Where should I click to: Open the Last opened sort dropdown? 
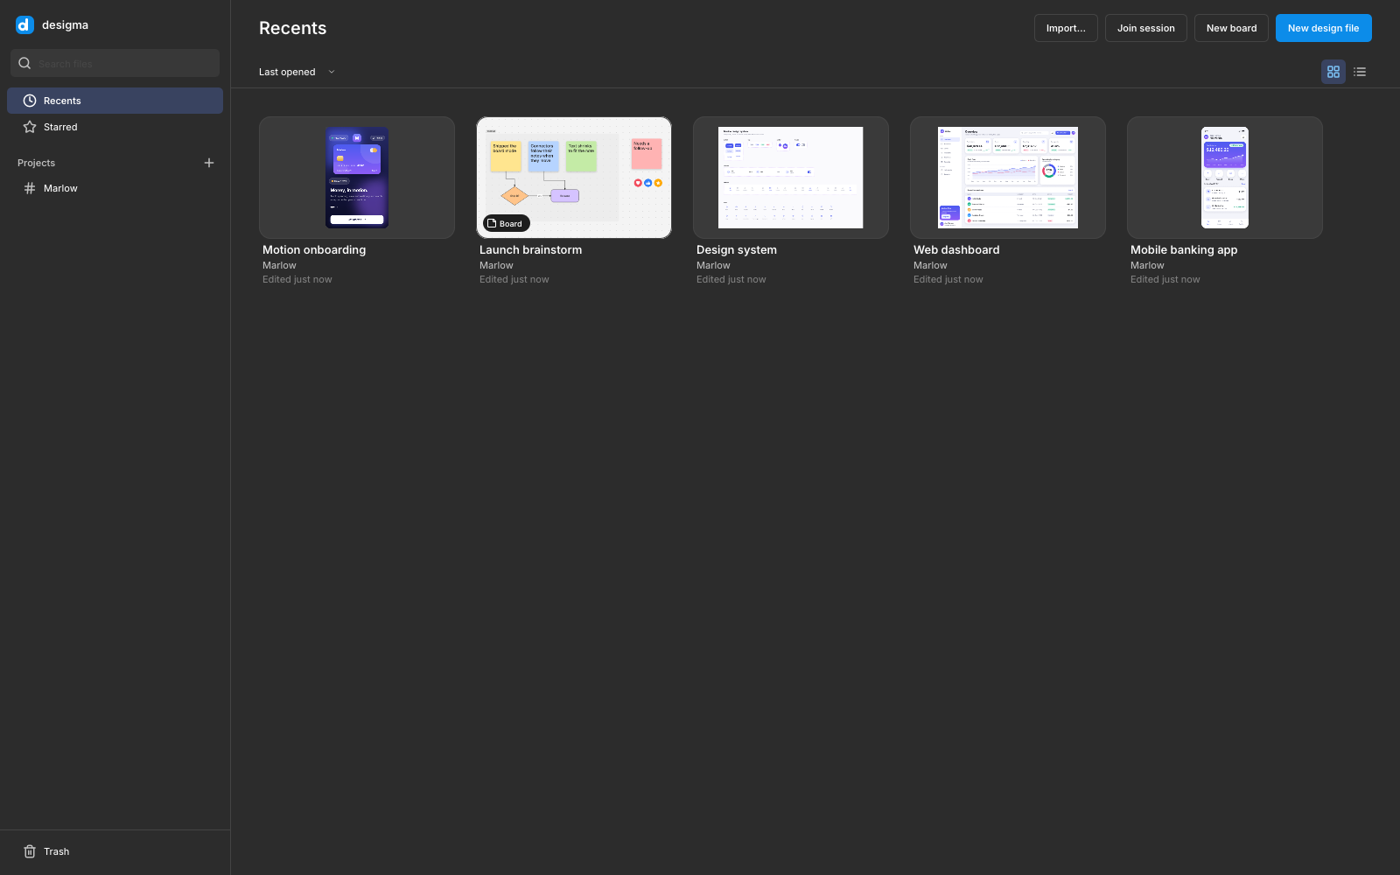pos(297,72)
